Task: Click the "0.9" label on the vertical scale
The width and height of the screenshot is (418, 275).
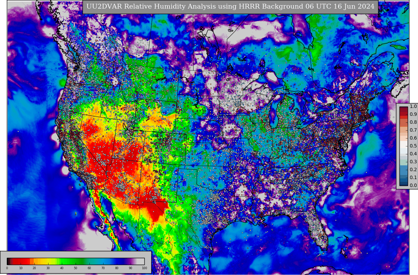Action: coord(413,114)
